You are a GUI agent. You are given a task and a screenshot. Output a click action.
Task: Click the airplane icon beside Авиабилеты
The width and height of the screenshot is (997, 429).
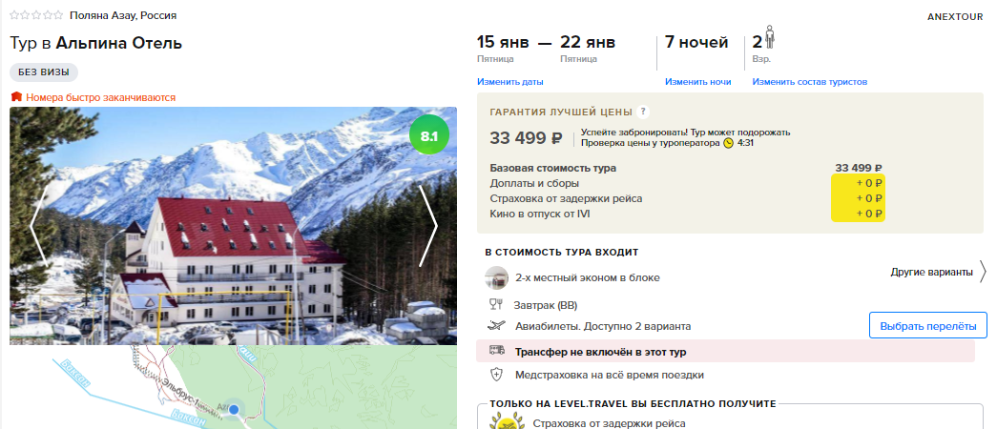click(496, 326)
